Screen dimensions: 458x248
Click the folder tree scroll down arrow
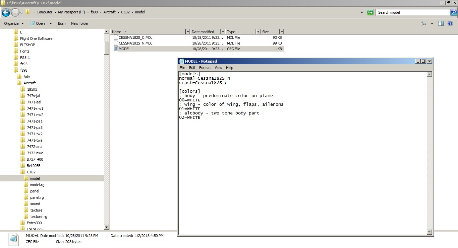coord(107,227)
